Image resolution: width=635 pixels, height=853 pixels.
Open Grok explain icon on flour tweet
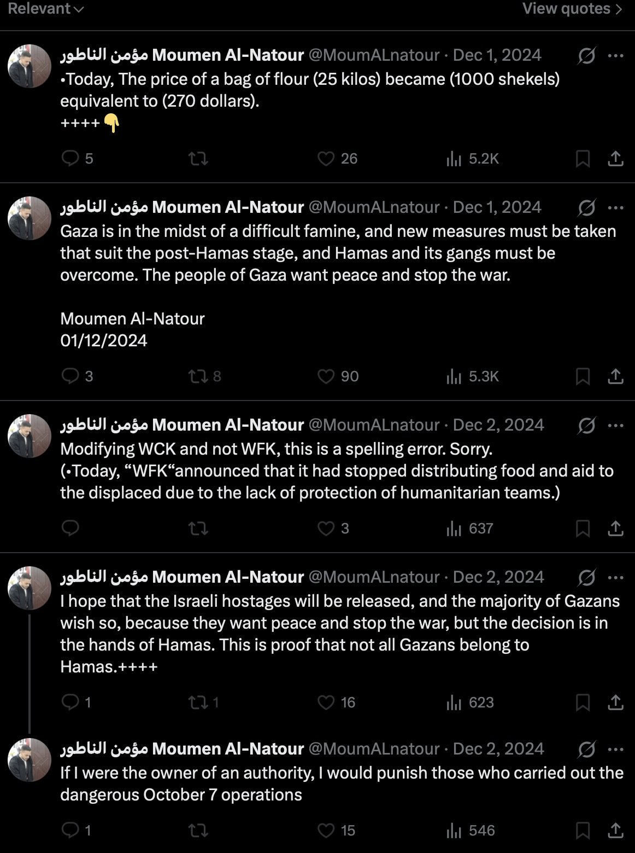click(x=586, y=55)
